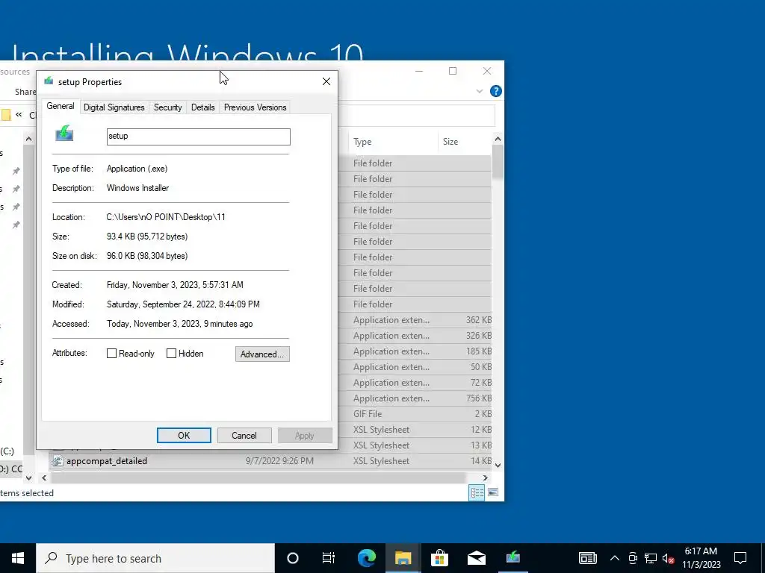Viewport: 765px width, 573px height.
Task: Open Task View on the taskbar
Action: [x=329, y=558]
